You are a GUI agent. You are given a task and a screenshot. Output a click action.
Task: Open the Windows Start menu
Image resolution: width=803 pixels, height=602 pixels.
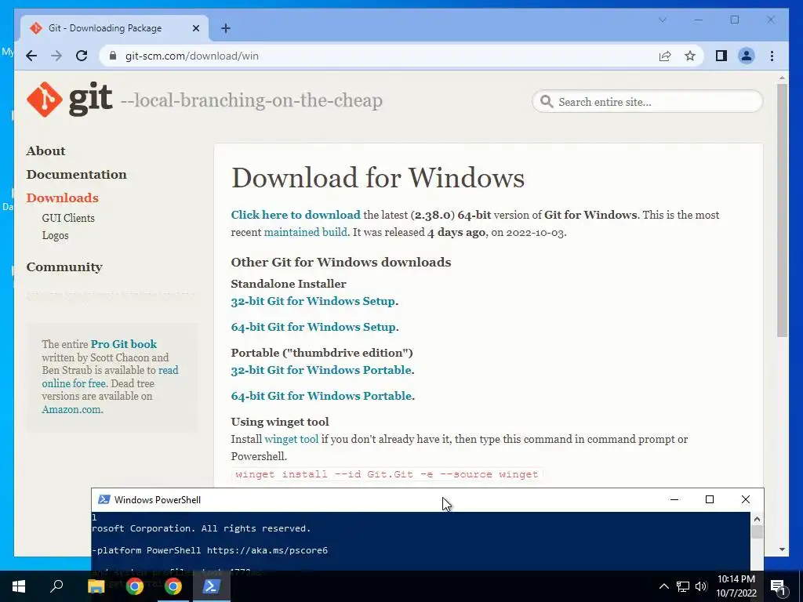click(19, 586)
